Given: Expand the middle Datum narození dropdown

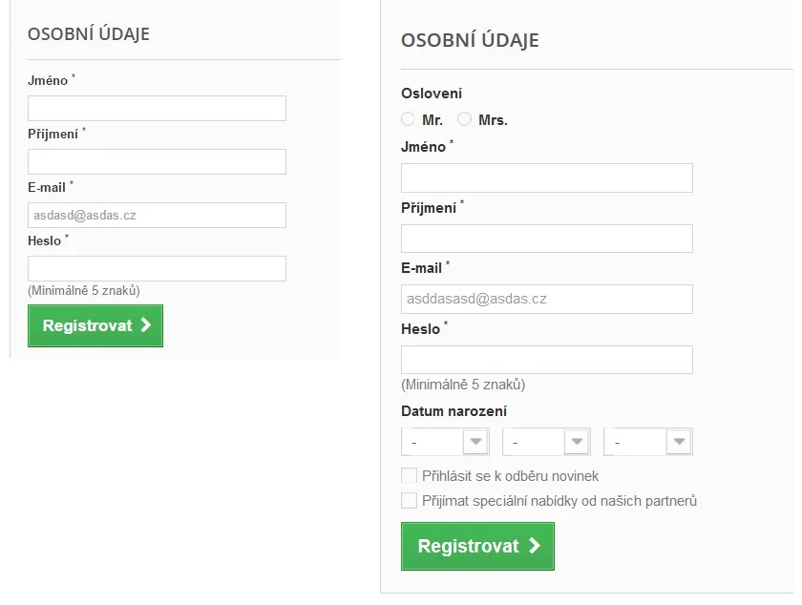Looking at the screenshot, I should (x=546, y=442).
